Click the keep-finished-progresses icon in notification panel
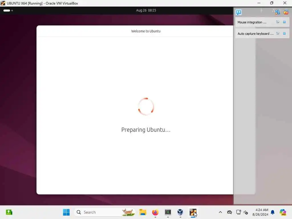The image size is (292, 219). [277, 12]
